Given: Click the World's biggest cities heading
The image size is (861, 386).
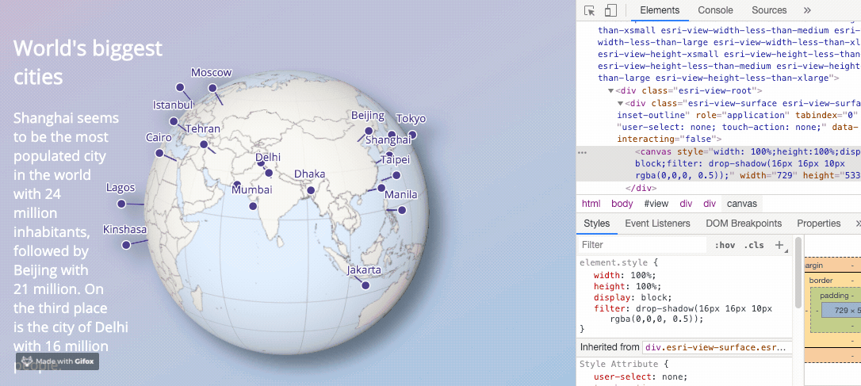Looking at the screenshot, I should coord(88,62).
